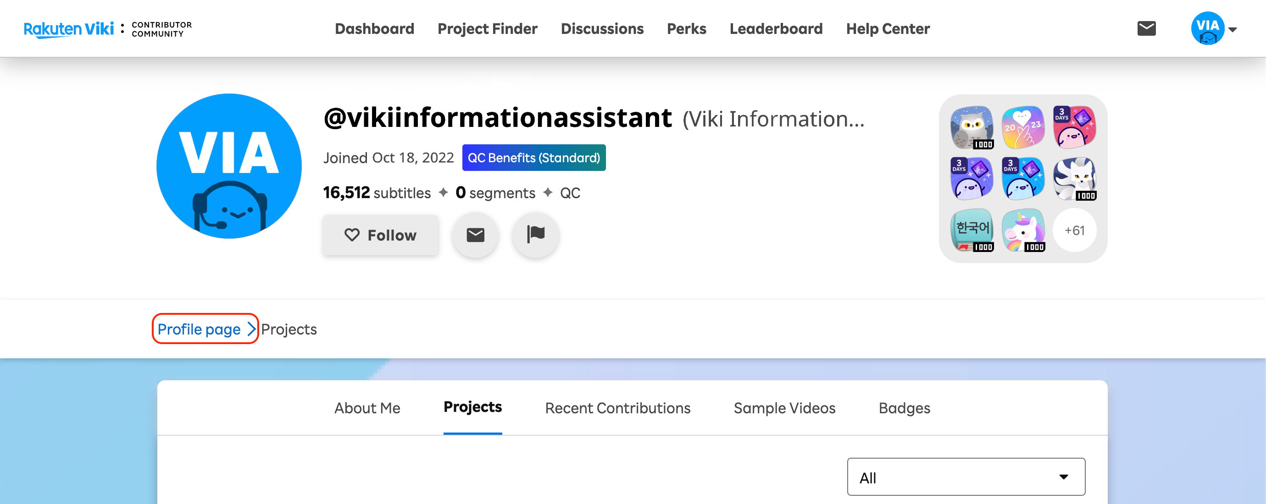Select the Projects tab

pos(472,407)
